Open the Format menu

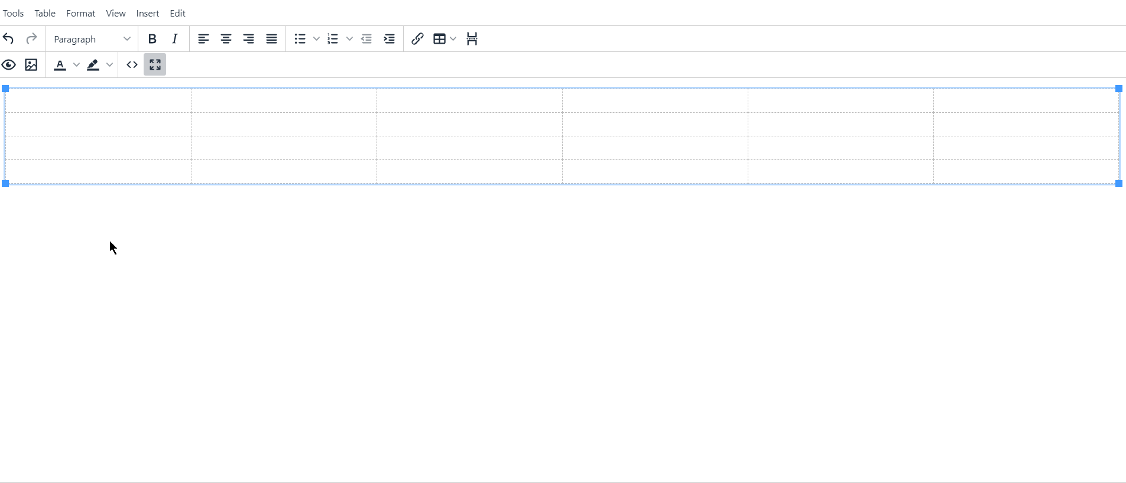click(x=80, y=13)
